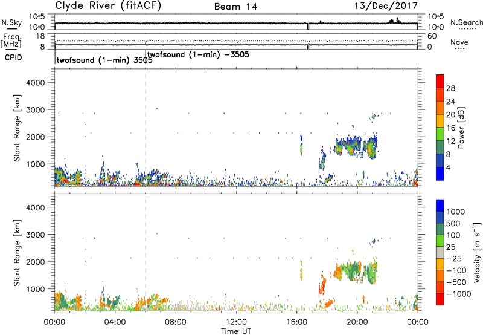This screenshot has height=335, width=483.
Task: Select the "CPID" row label
Action: [x=13, y=57]
